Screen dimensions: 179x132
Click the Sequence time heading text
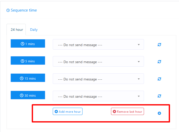coord(24,10)
